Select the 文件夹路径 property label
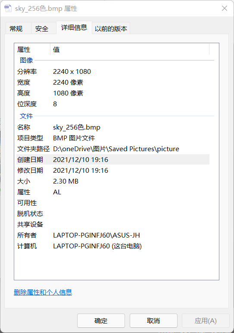Image resolution: width=234 pixels, height=333 pixels. [33, 149]
